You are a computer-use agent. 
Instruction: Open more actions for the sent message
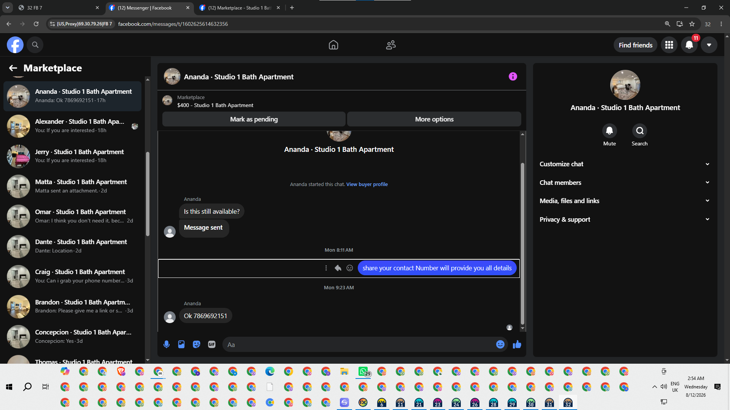pyautogui.click(x=326, y=268)
